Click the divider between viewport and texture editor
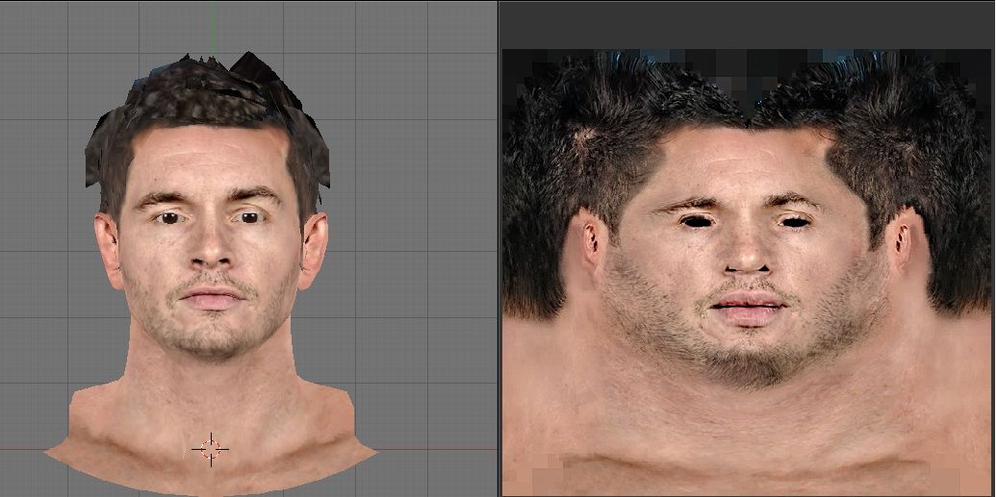Screen dimensions: 997x497 coord(498,248)
